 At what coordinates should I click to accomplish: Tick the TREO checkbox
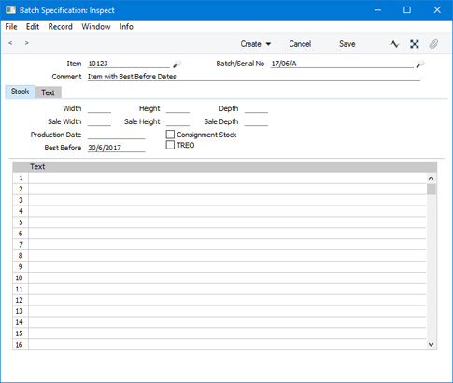pyautogui.click(x=170, y=145)
